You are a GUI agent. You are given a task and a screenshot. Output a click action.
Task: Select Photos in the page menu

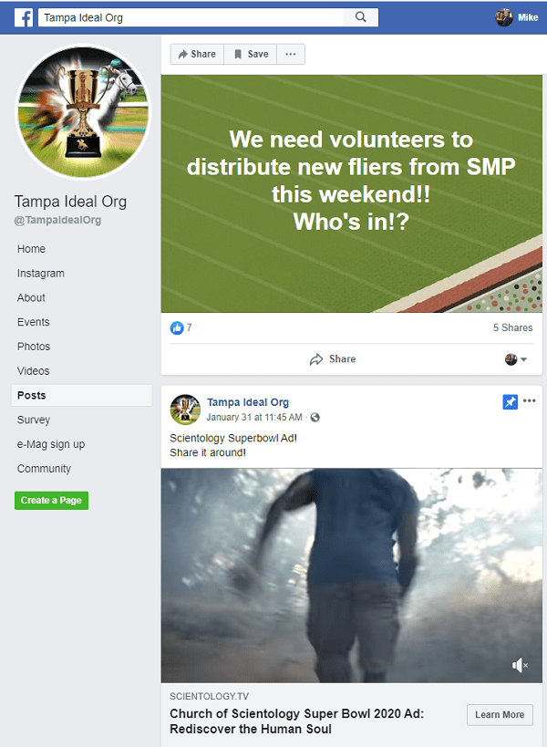34,347
